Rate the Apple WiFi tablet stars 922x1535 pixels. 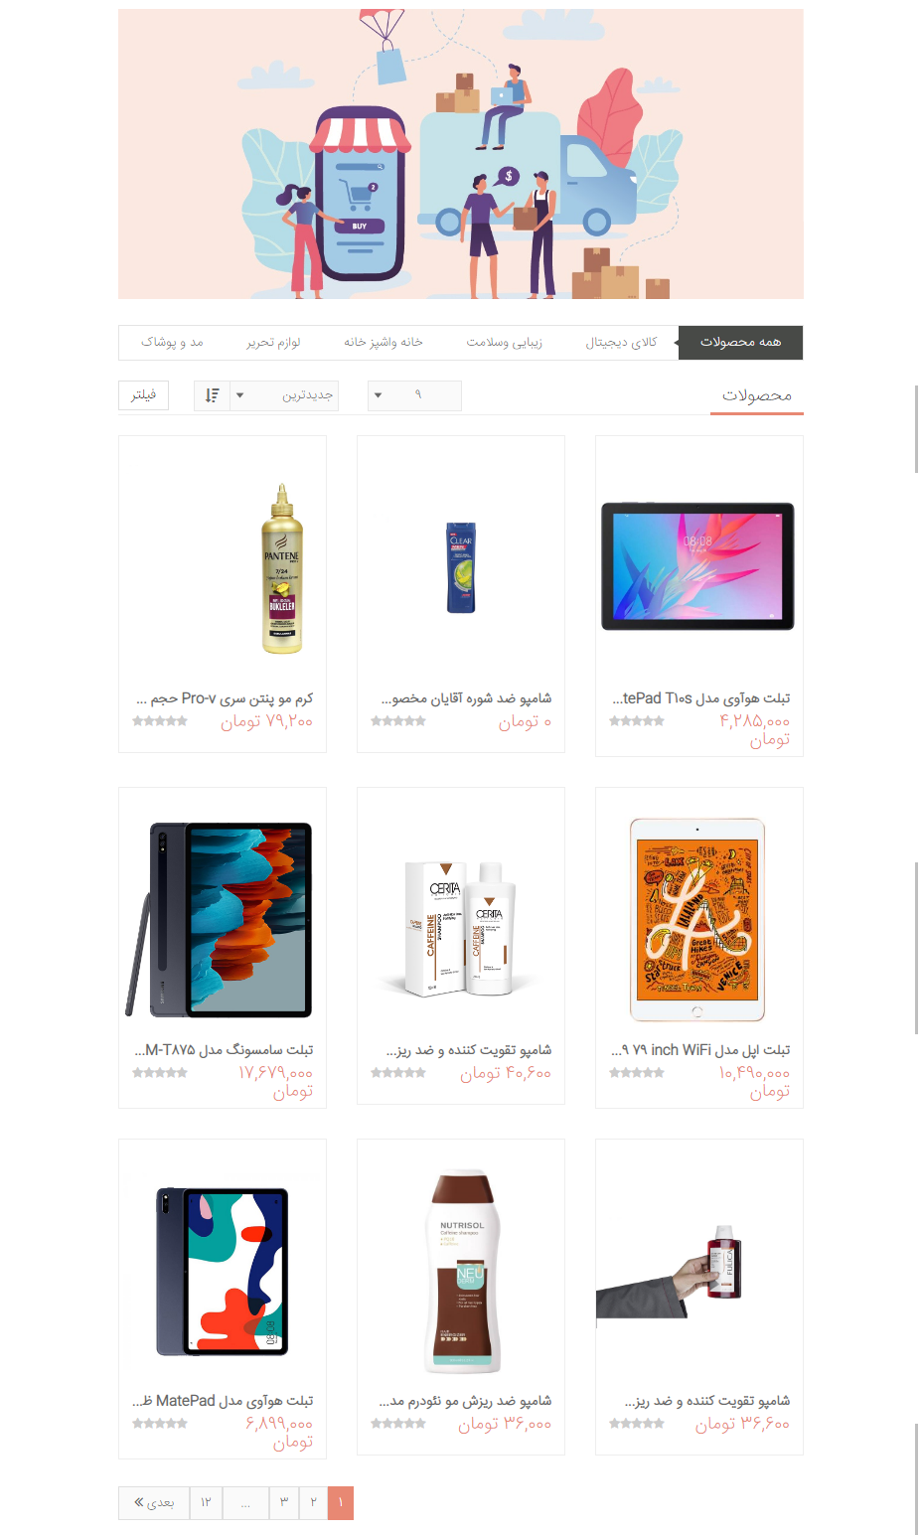click(x=637, y=1073)
